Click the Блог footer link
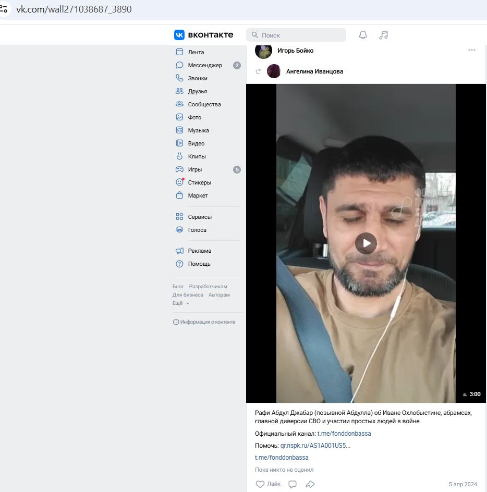This screenshot has width=487, height=492. click(x=178, y=287)
